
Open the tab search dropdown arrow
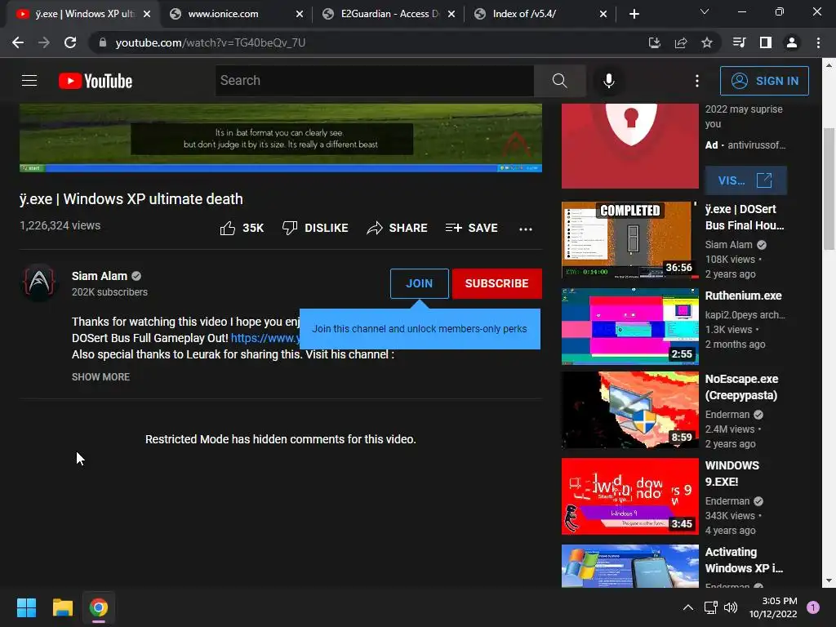tap(705, 11)
